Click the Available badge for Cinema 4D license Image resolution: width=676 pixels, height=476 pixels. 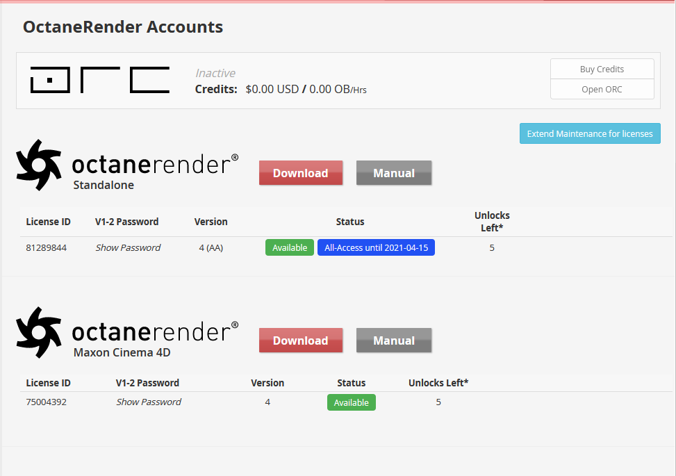point(352,402)
